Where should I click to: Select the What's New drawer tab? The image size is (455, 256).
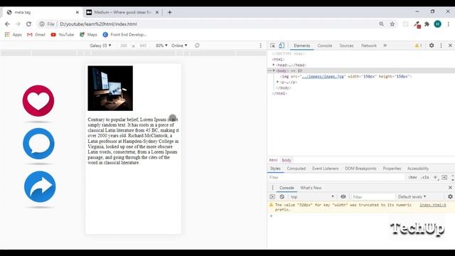pyautogui.click(x=311, y=188)
